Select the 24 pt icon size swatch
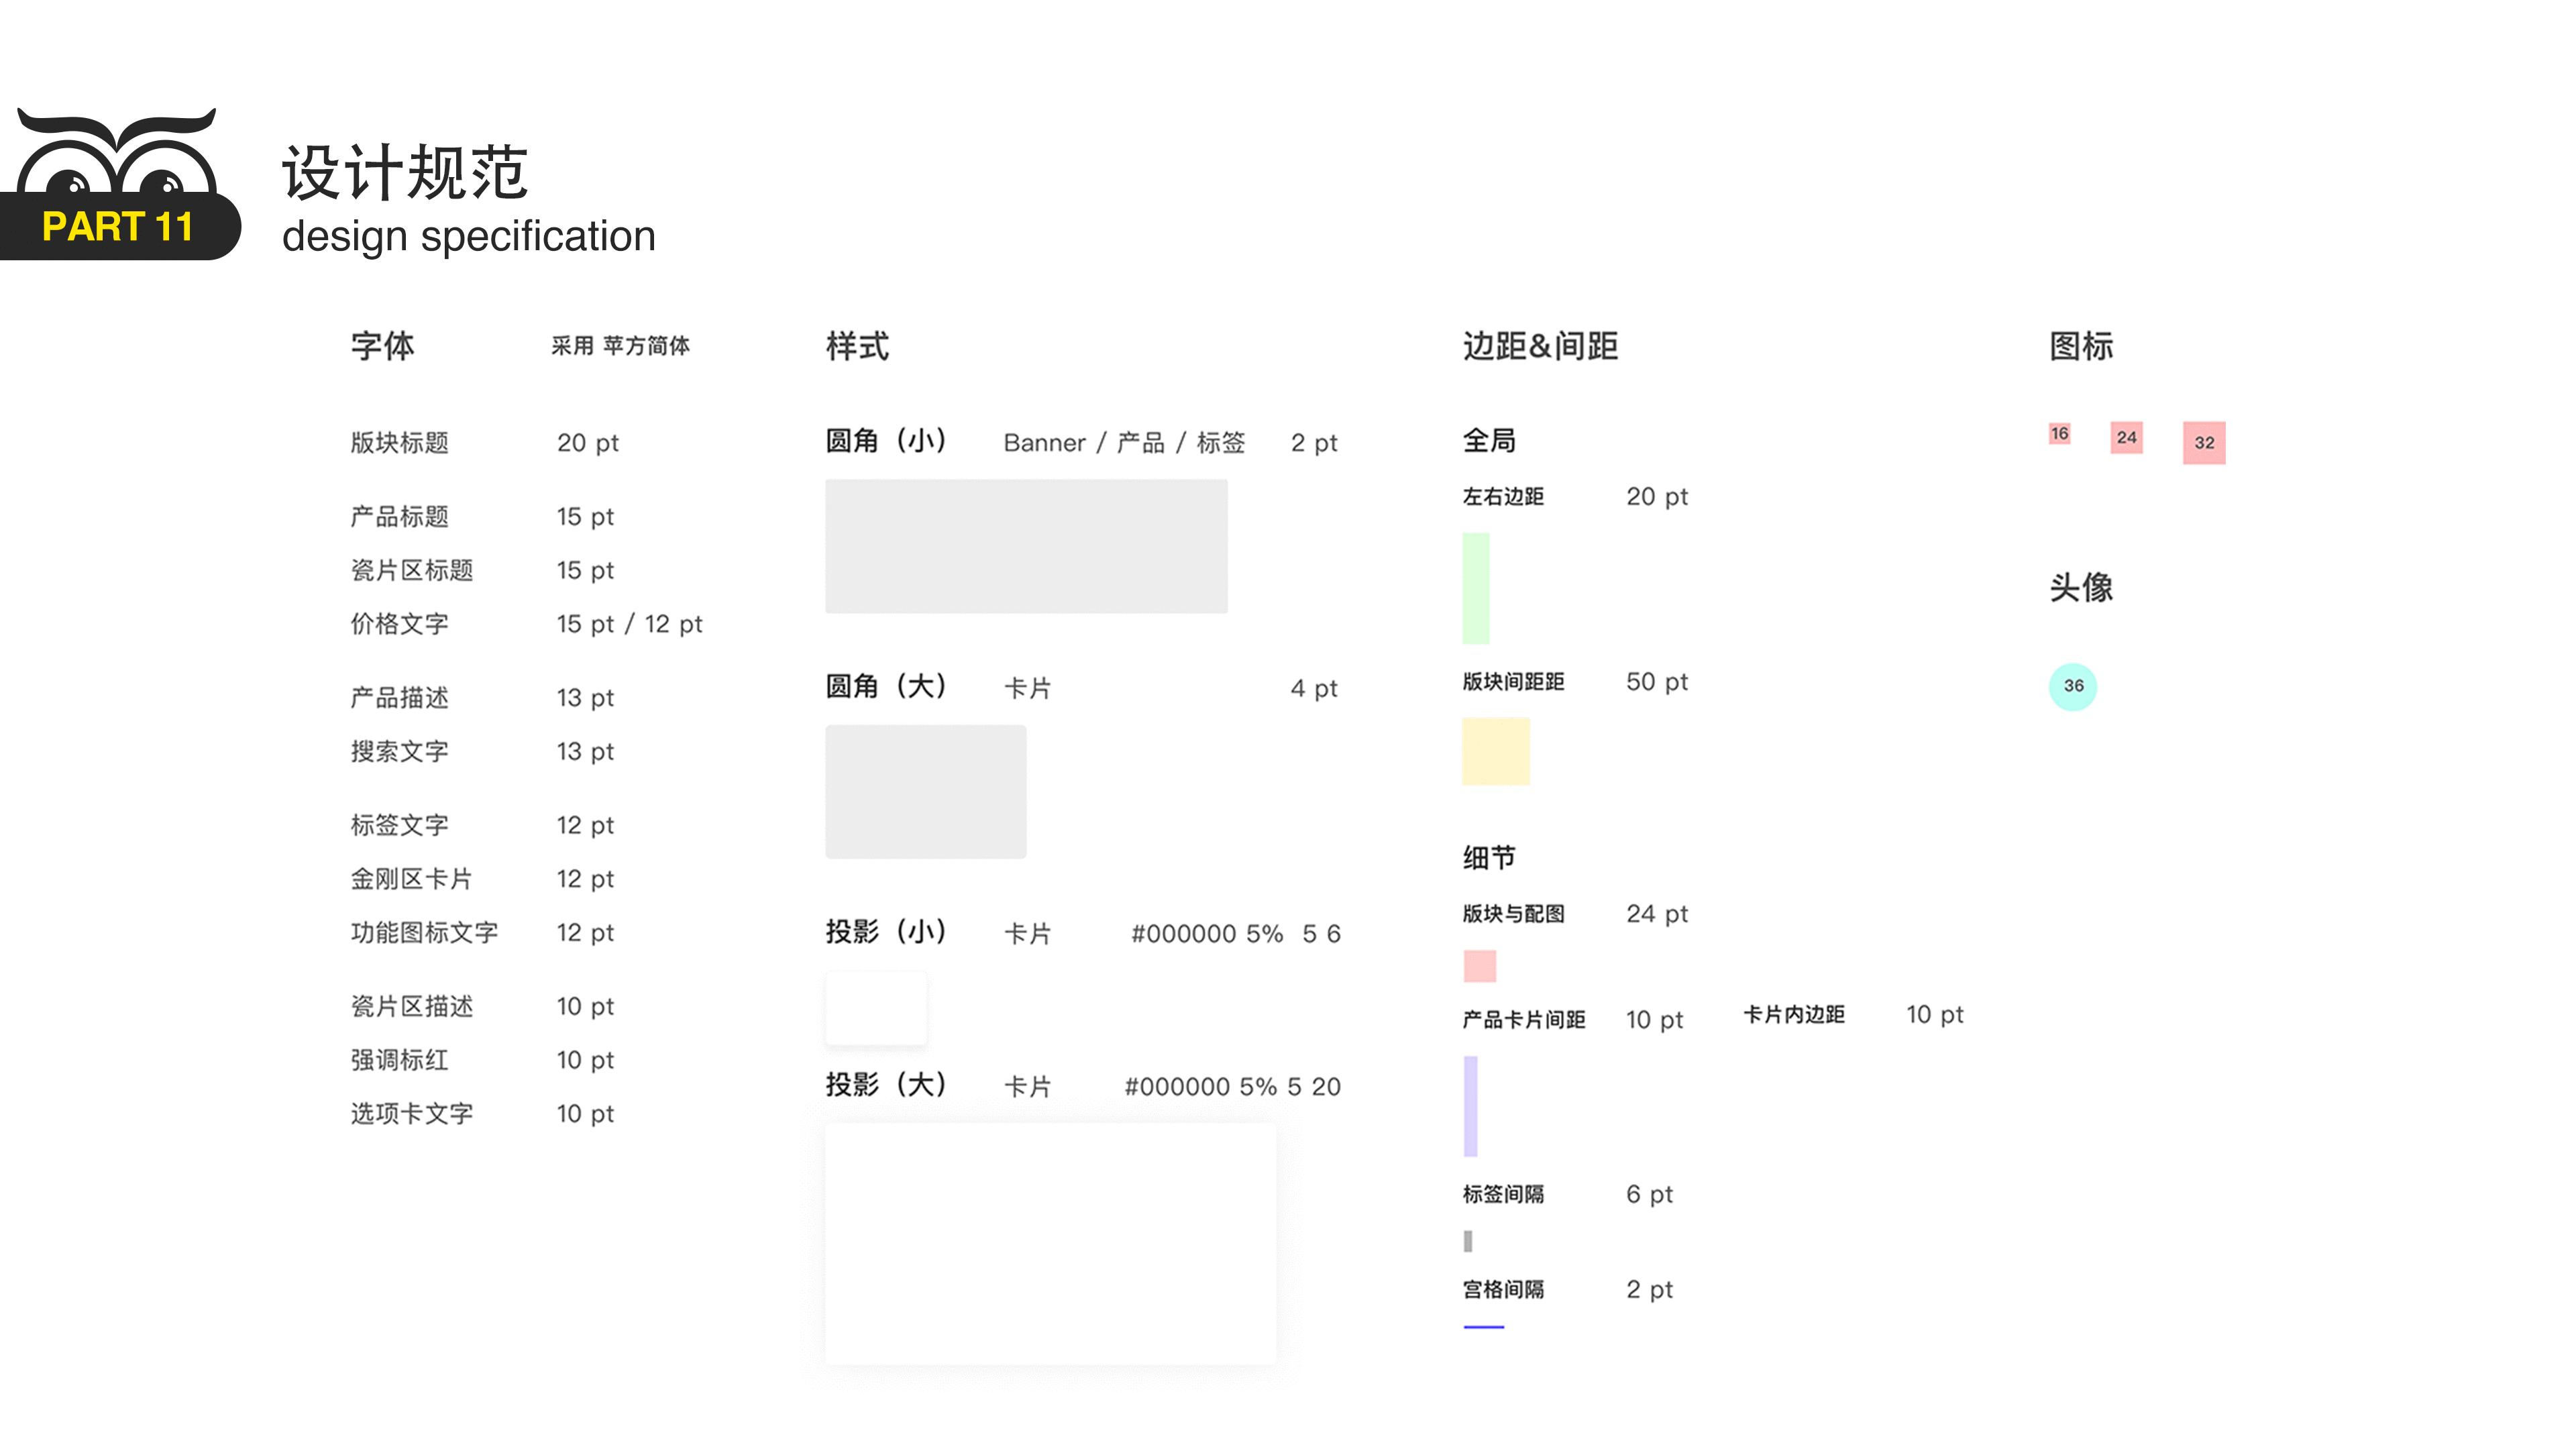2576x1449 pixels. coord(2128,439)
